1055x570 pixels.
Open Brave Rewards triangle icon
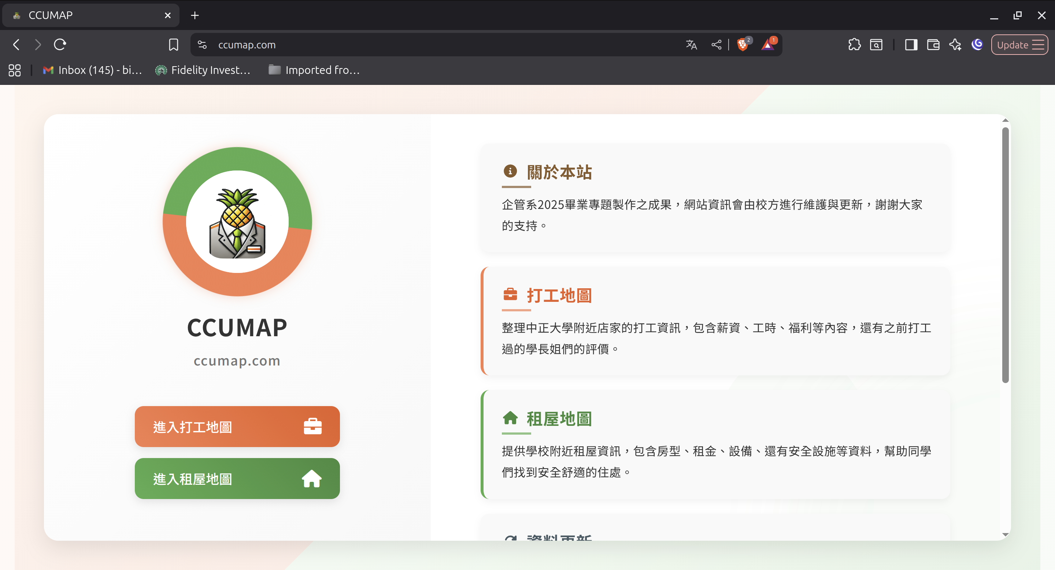coord(768,45)
